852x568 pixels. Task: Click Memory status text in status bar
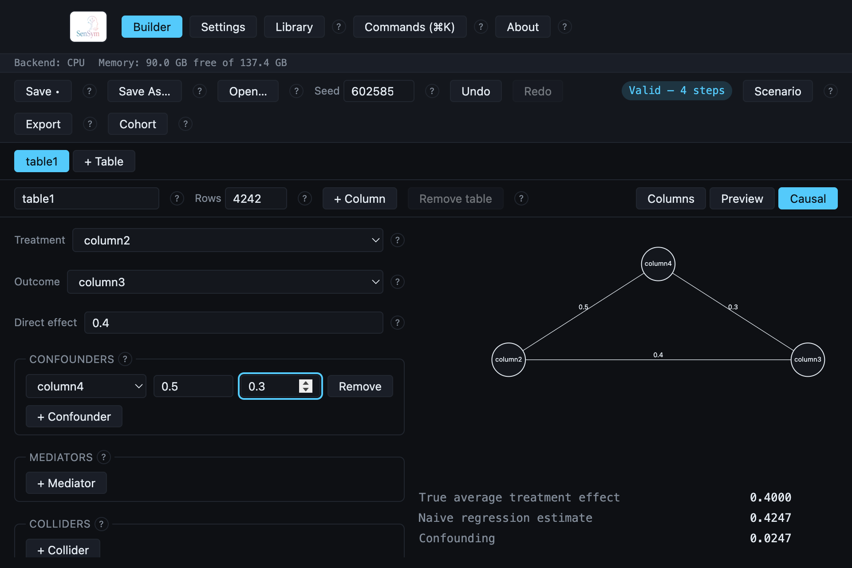193,63
